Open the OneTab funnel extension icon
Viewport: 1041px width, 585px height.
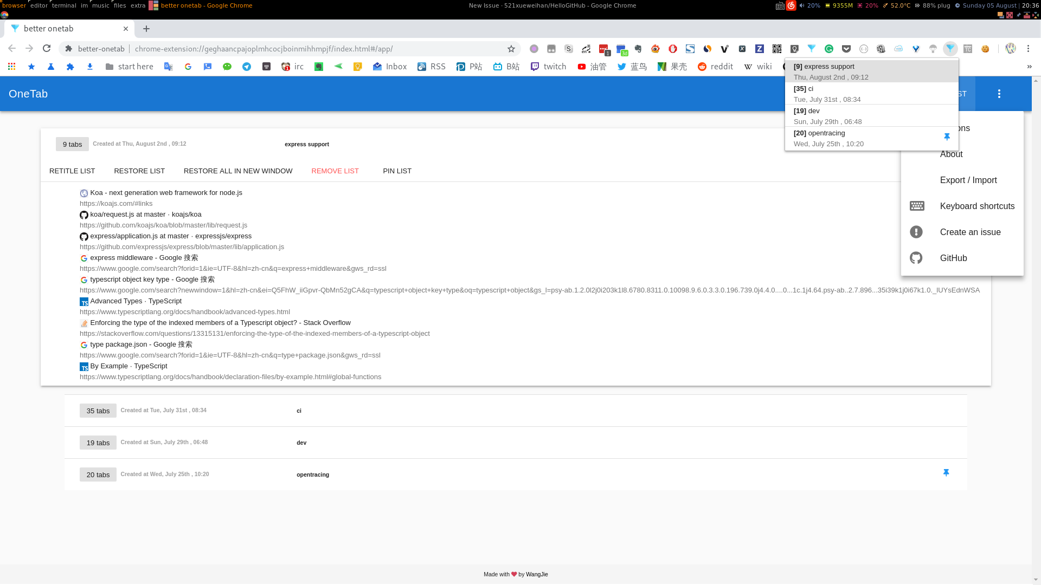950,49
